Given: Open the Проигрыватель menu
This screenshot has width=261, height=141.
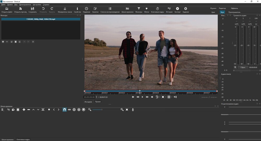Looking at the screenshot, I should (x=25, y=5).
